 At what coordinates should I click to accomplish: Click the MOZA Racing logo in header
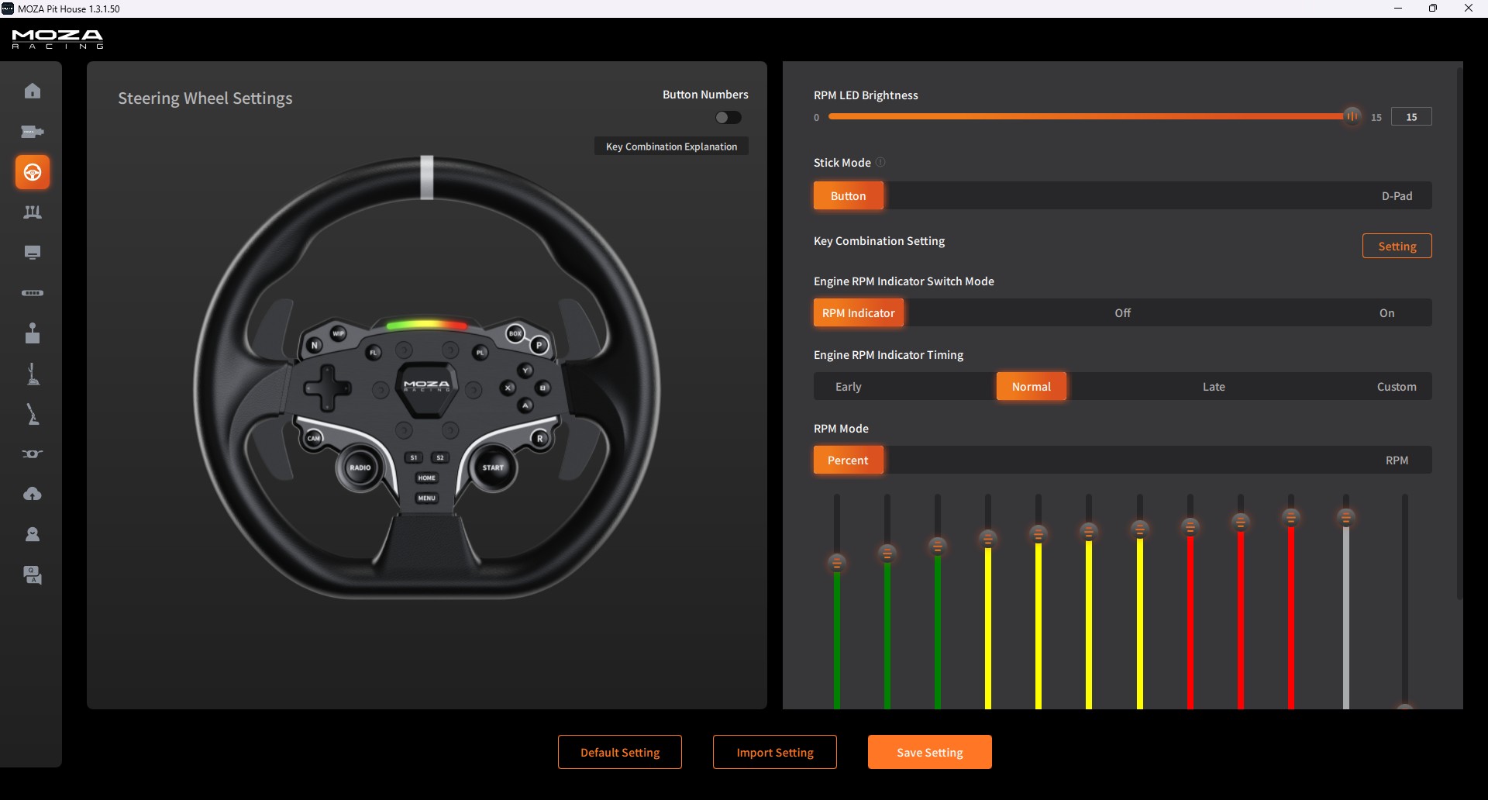coord(57,40)
